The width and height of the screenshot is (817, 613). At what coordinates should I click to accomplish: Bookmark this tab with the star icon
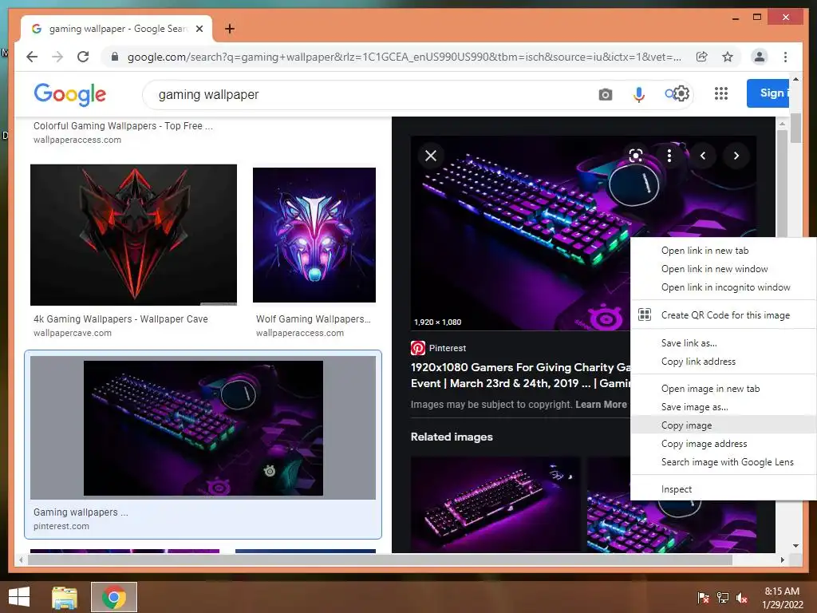click(728, 57)
